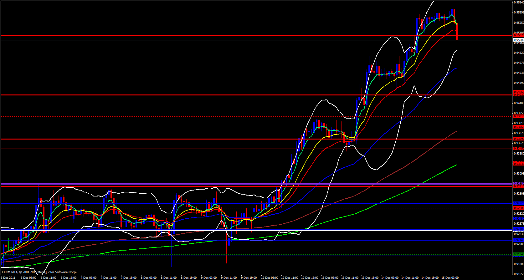Click the 9 Dec 11:00 time label
The width and height of the screenshot is (524, 280).
tap(229, 277)
